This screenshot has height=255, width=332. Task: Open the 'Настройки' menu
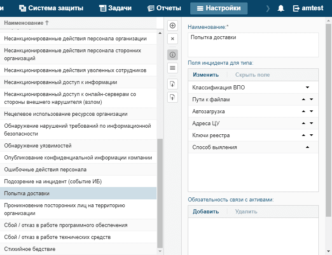click(x=219, y=8)
